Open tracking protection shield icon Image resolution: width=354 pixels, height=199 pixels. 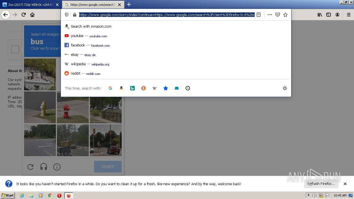click(67, 15)
